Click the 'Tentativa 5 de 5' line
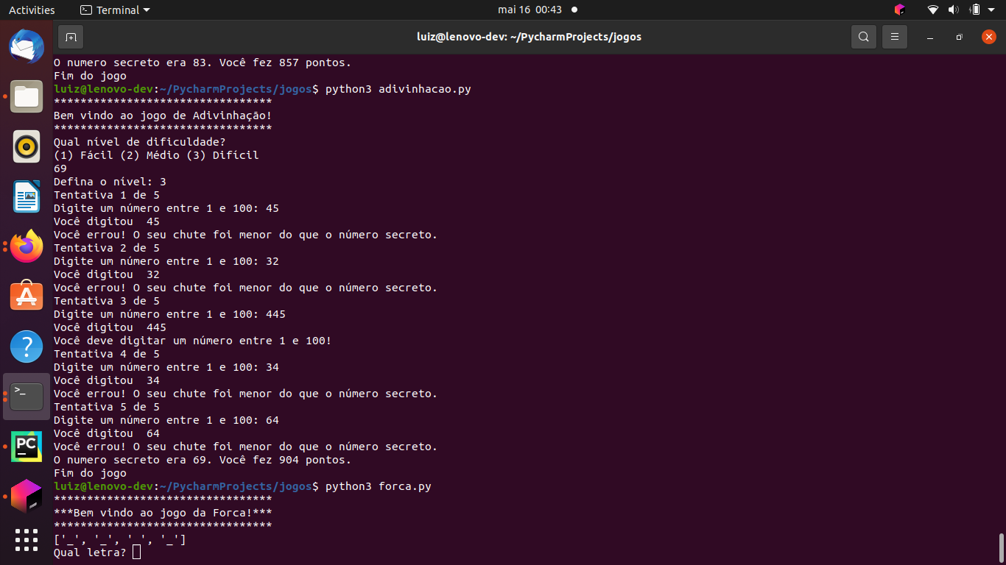Image resolution: width=1006 pixels, height=565 pixels. 107,407
